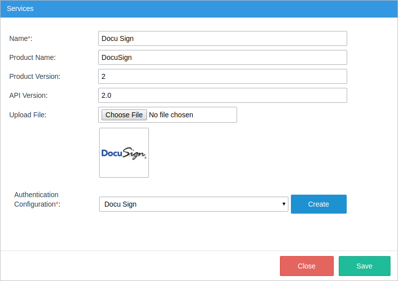Click the Product Name label

pos(32,57)
